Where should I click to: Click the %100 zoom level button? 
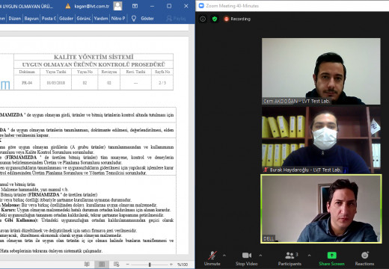pos(183,265)
